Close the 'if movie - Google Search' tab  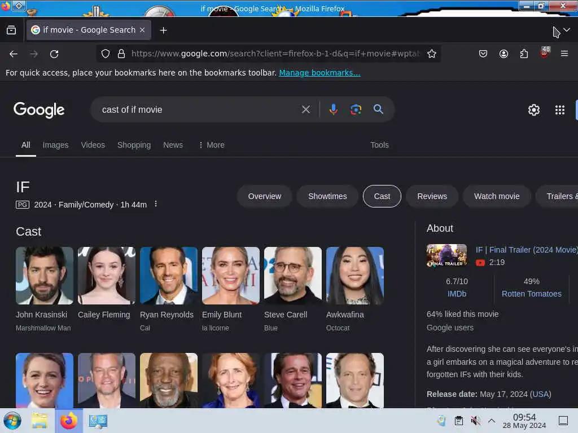[x=142, y=30]
